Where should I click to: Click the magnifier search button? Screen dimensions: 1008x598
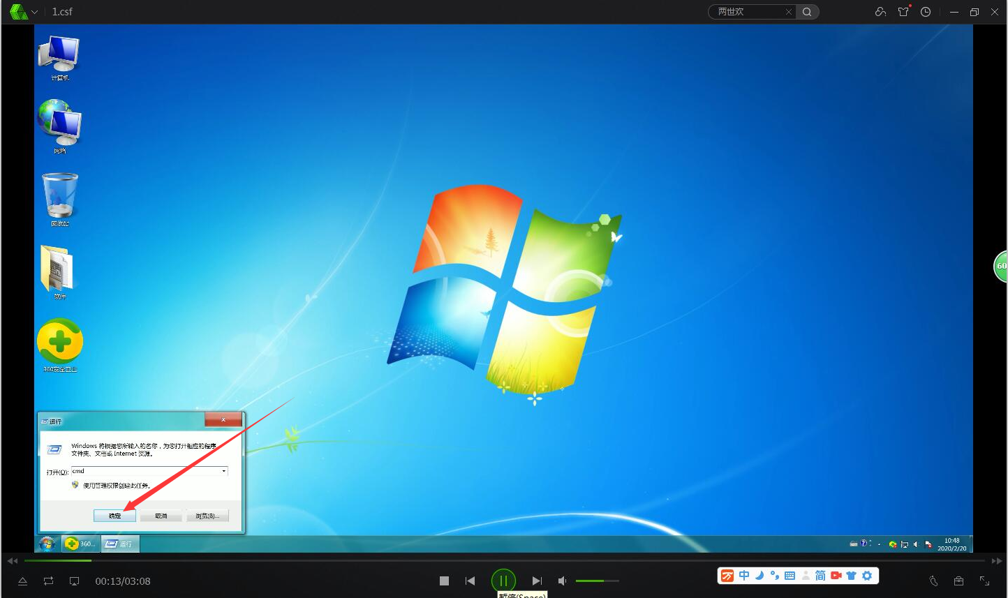807,12
